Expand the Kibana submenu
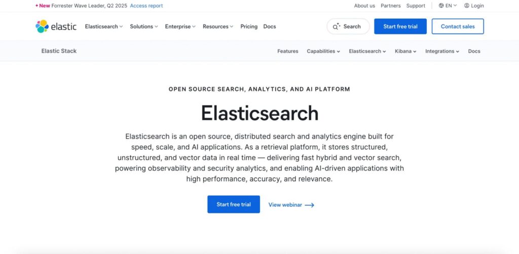 coord(405,51)
